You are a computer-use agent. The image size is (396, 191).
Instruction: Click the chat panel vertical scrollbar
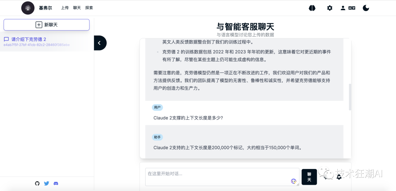pyautogui.click(x=350, y=97)
